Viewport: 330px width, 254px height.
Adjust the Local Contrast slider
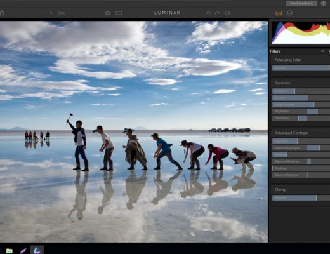(x=301, y=105)
